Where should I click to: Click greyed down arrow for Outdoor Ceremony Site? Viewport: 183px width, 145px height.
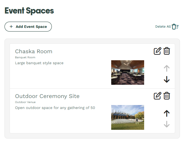tap(167, 124)
